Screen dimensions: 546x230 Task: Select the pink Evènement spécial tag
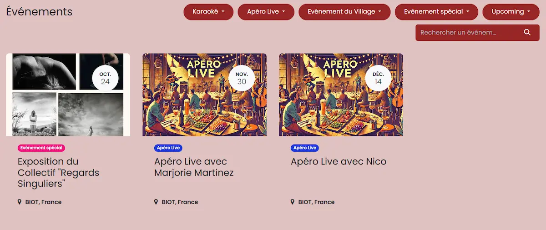41,148
